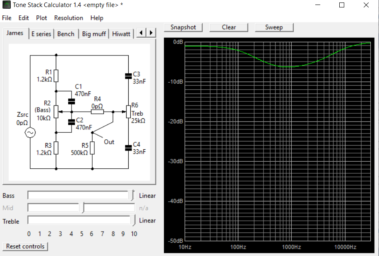Switch to the James tab
This screenshot has width=379, height=256.
(15, 33)
